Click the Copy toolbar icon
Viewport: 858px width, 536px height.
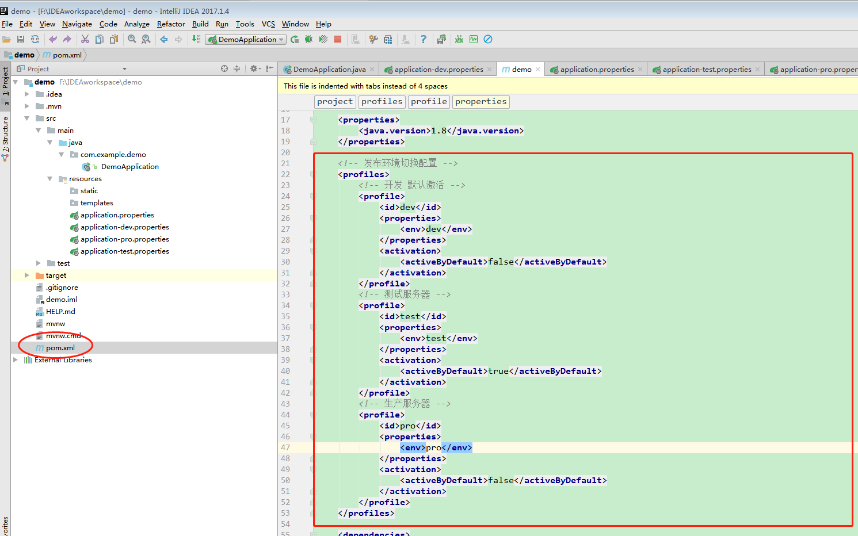(x=100, y=39)
